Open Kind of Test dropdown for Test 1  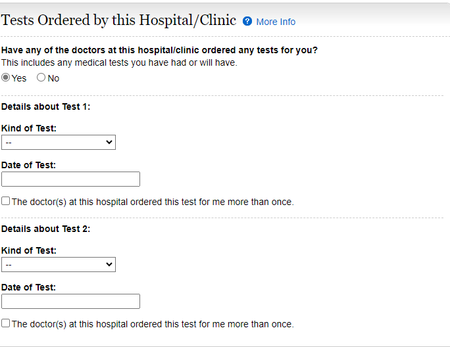click(59, 142)
